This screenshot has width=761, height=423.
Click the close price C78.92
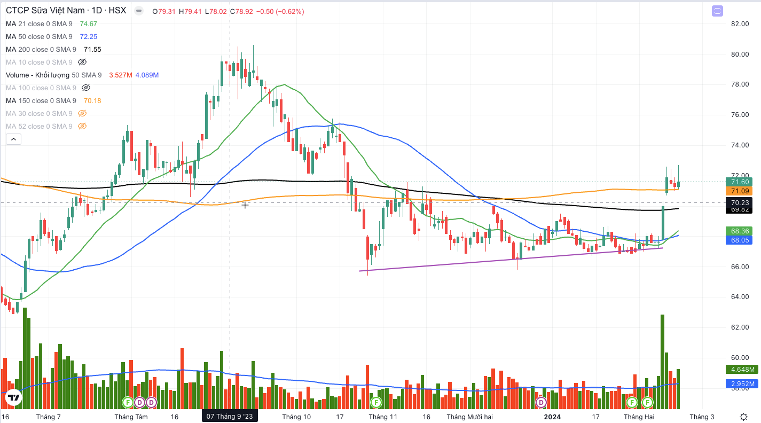[241, 11]
